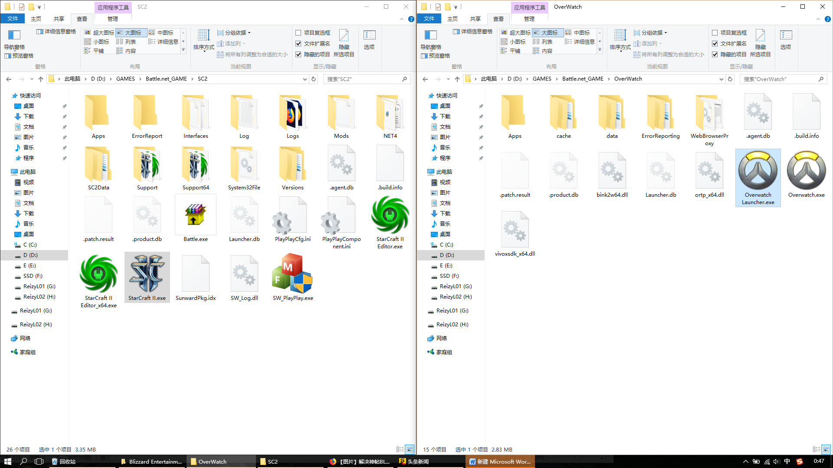Open Share tab in SC2 window
This screenshot has width=833, height=468.
click(x=59, y=19)
